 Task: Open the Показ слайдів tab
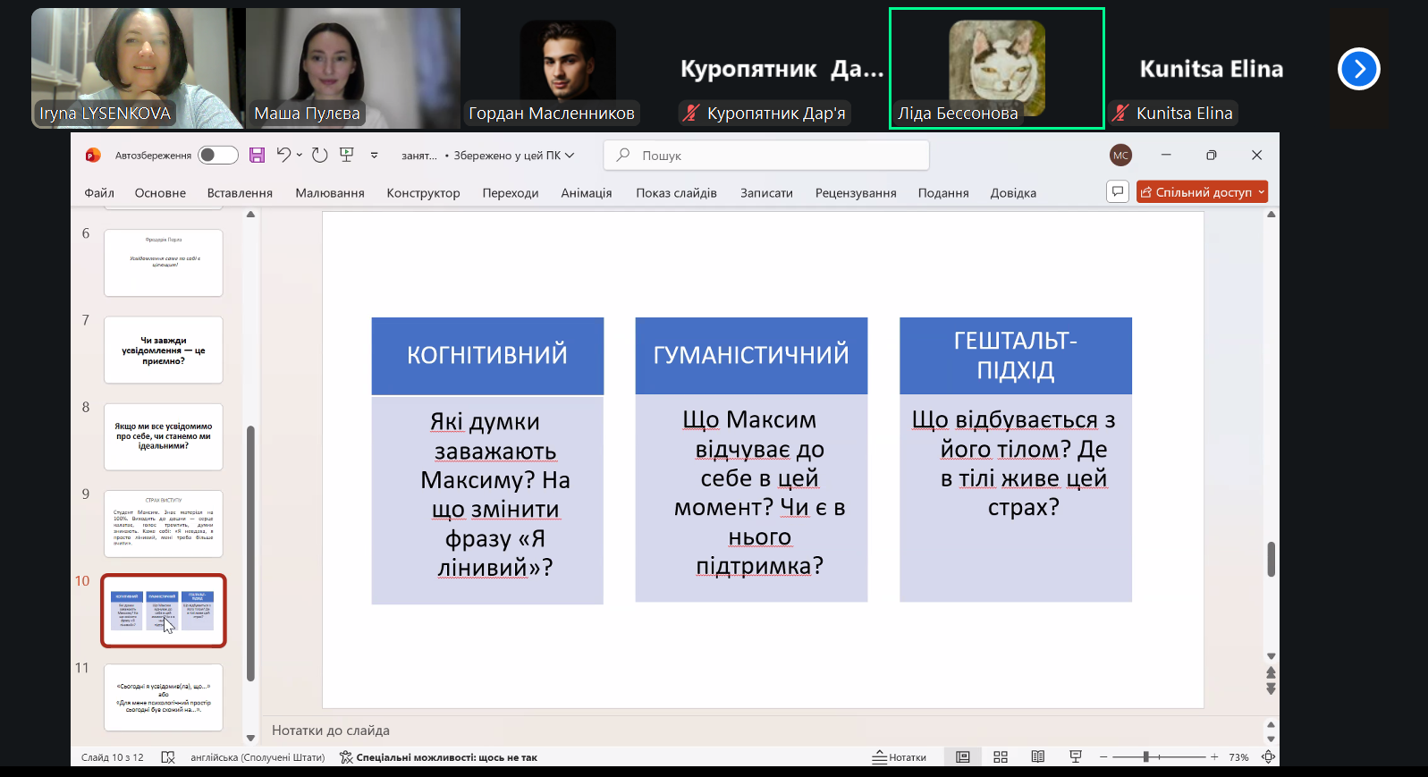(x=676, y=193)
